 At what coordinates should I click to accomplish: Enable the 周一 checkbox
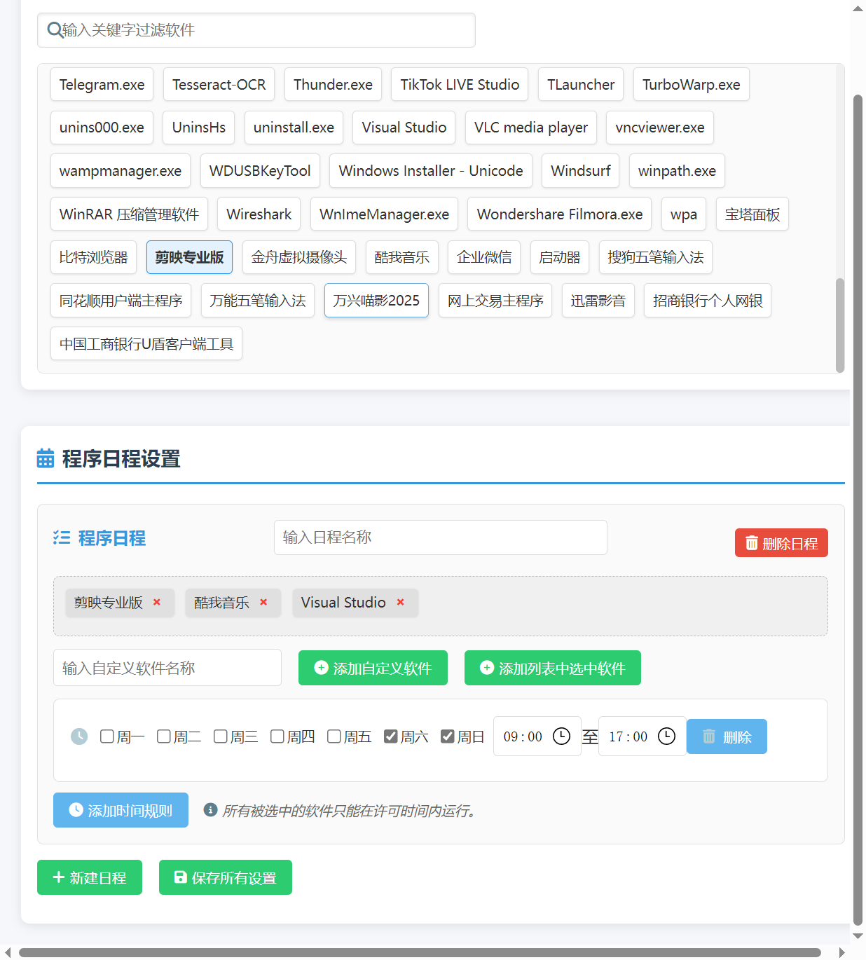click(x=106, y=736)
